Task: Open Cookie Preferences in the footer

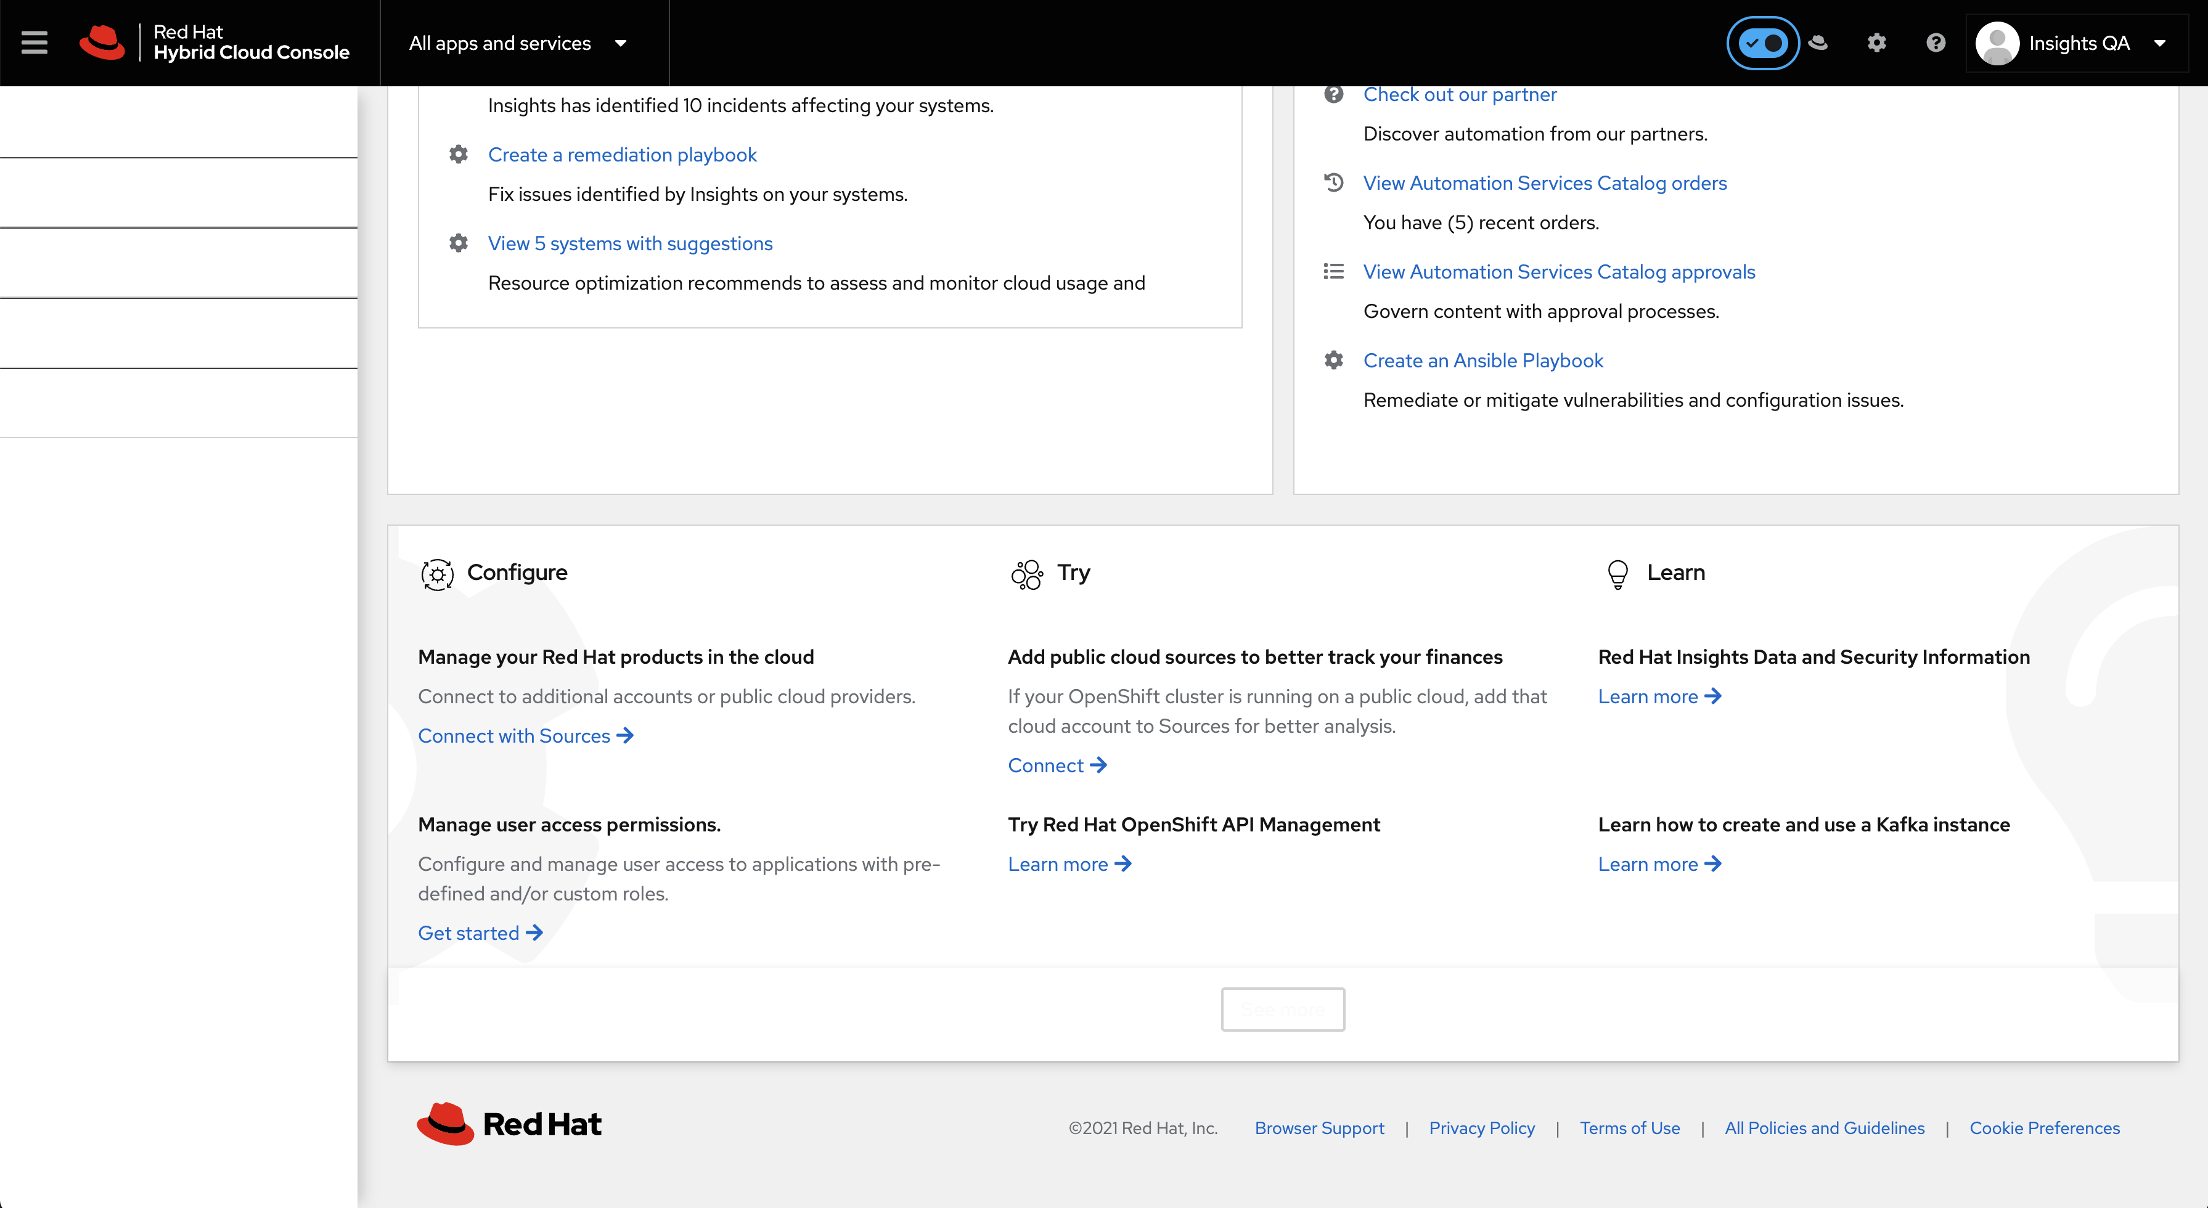Action: coord(2044,1128)
